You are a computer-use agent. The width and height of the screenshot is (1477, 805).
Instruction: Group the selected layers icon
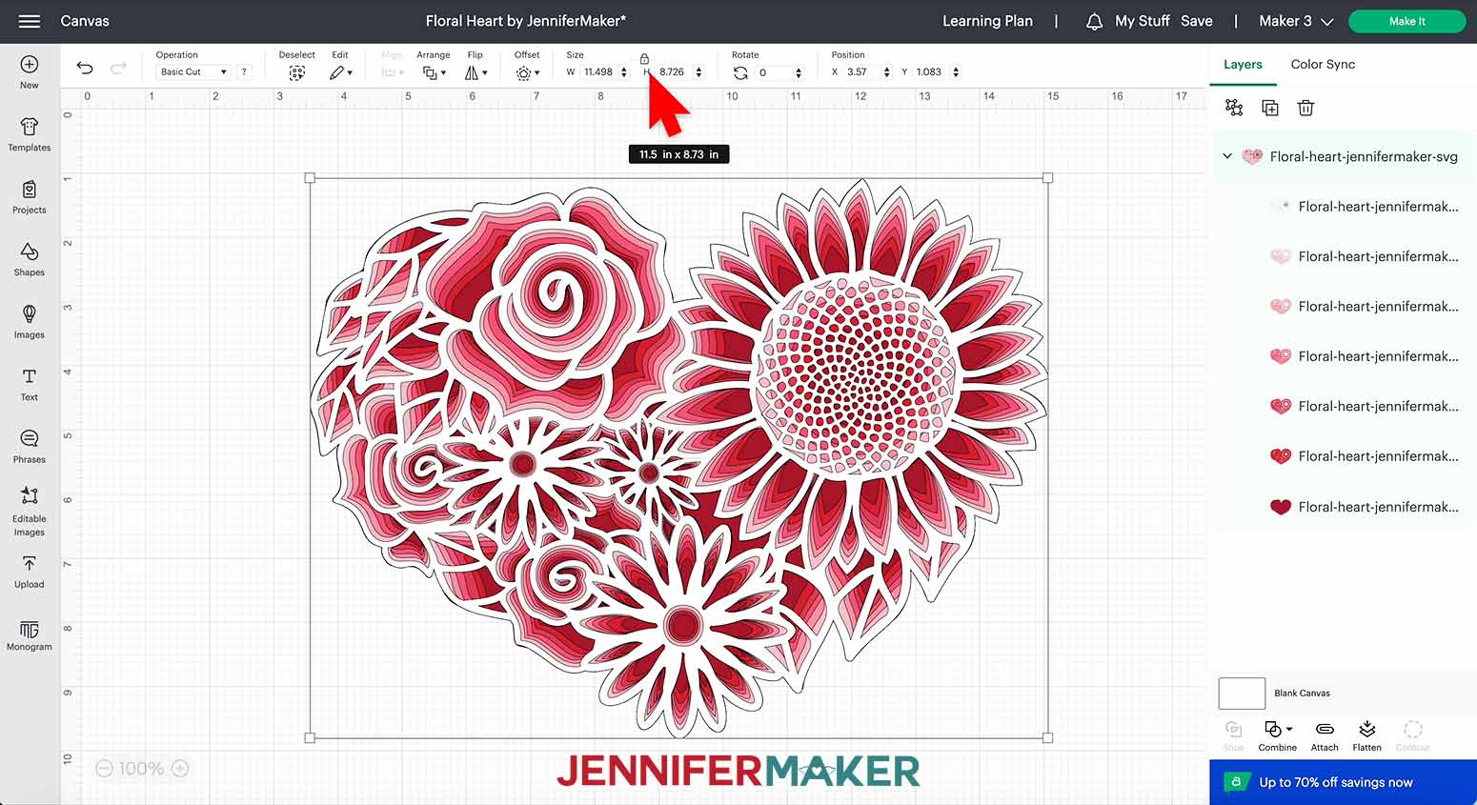(1234, 108)
